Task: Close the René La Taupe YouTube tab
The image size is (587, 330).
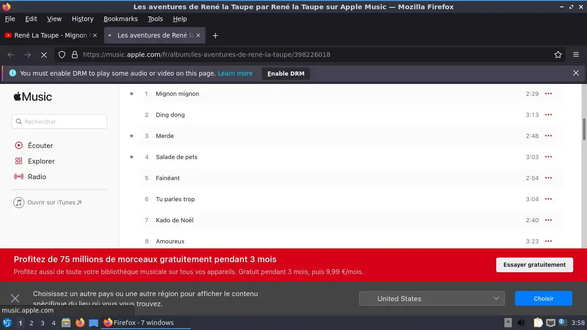Action: 95,35
